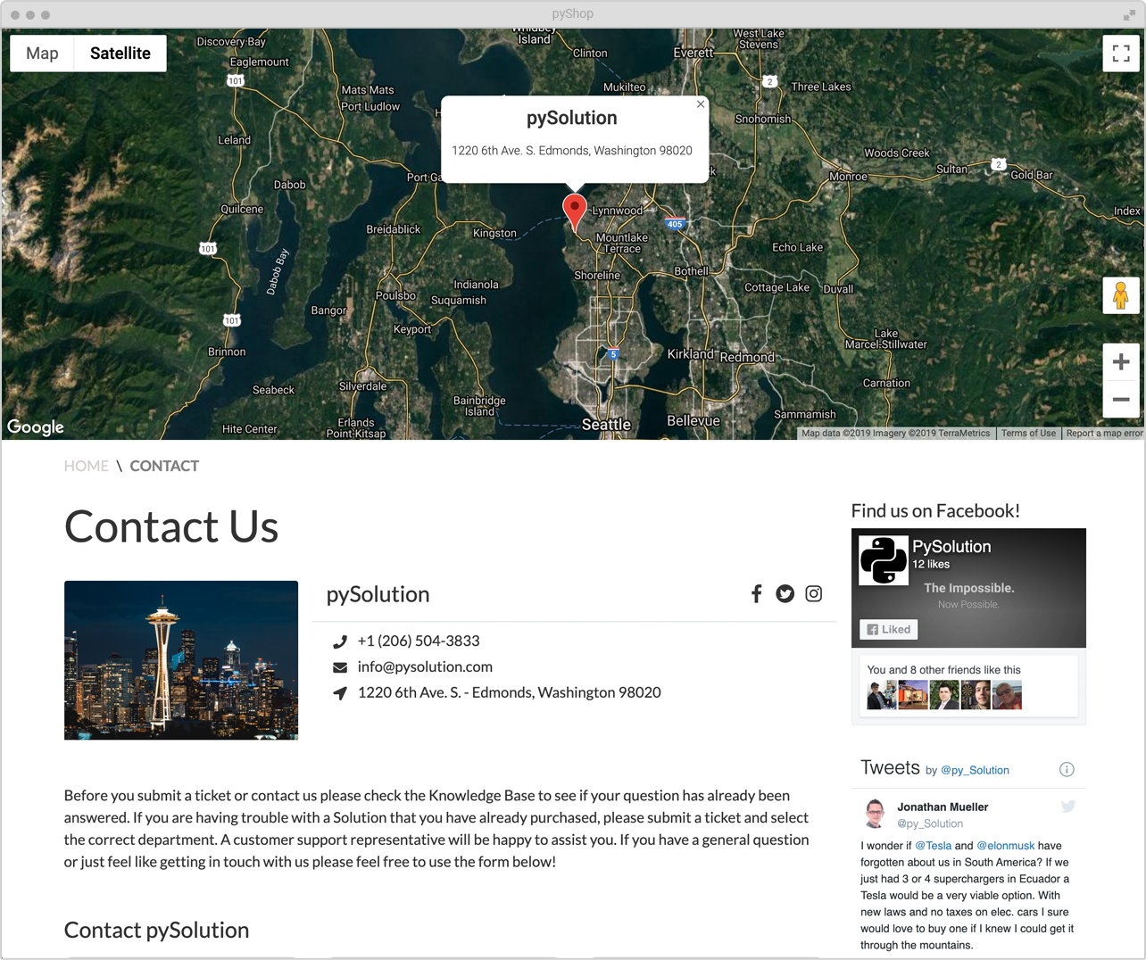
Task: Toggle the Facebook Liked button
Action: pos(889,630)
